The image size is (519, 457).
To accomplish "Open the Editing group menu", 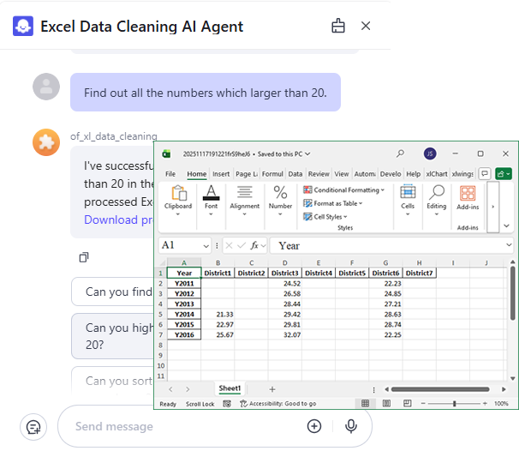I will pos(436,200).
